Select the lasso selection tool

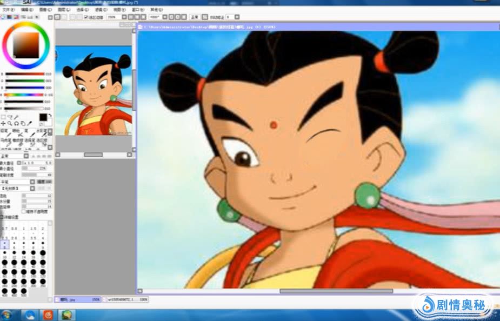(10, 117)
